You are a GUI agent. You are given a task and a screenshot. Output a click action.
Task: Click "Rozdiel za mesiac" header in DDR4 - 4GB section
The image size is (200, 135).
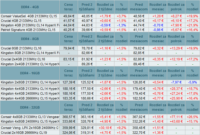(x=158, y=7)
